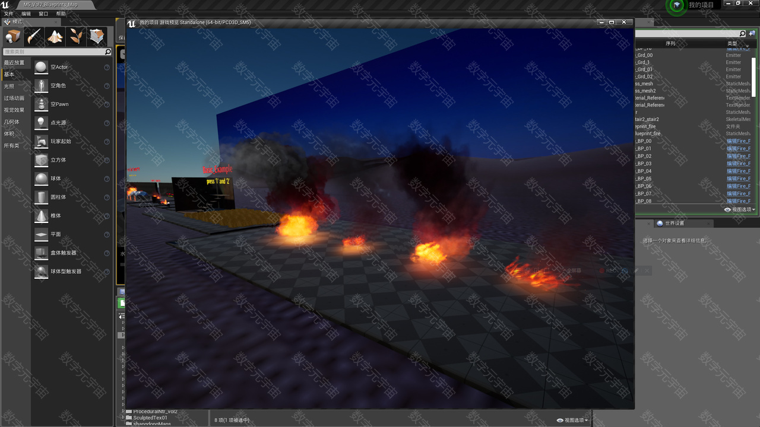
Task: Click the 搜索类别 search field
Action: click(x=53, y=52)
